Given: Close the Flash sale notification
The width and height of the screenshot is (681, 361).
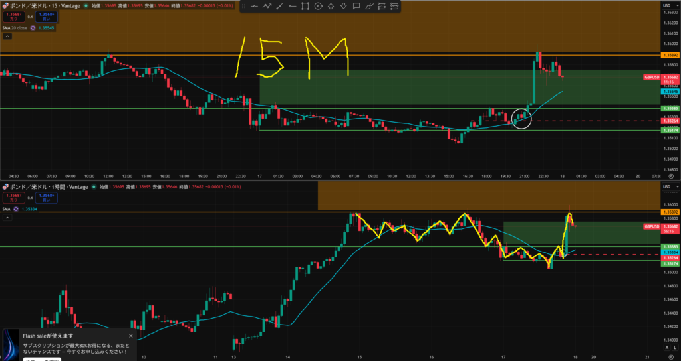Looking at the screenshot, I should (x=130, y=336).
